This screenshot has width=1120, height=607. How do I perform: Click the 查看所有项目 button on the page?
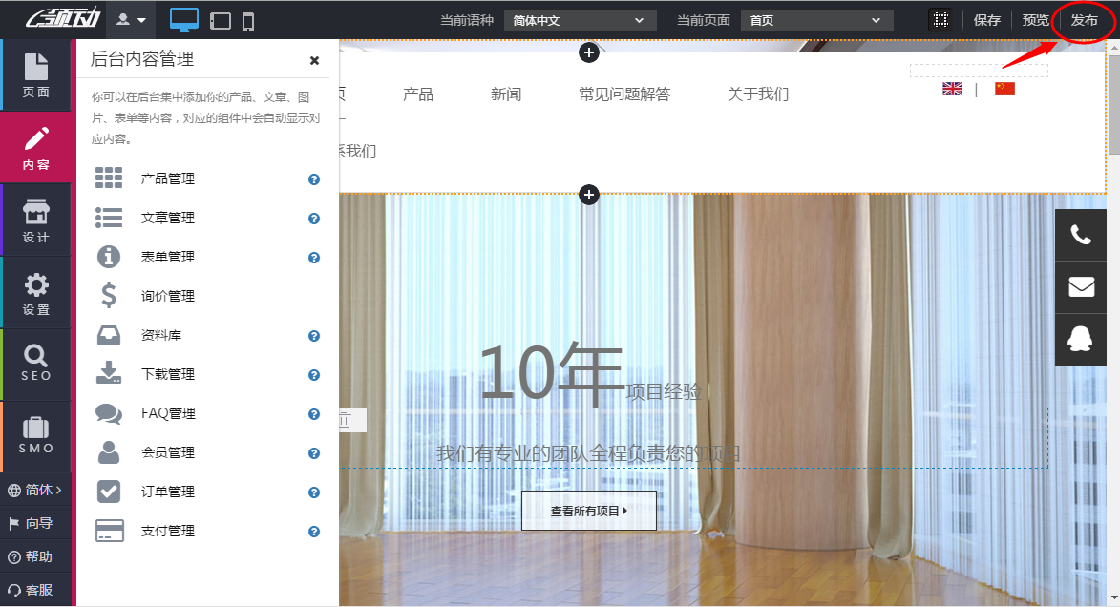(x=588, y=510)
